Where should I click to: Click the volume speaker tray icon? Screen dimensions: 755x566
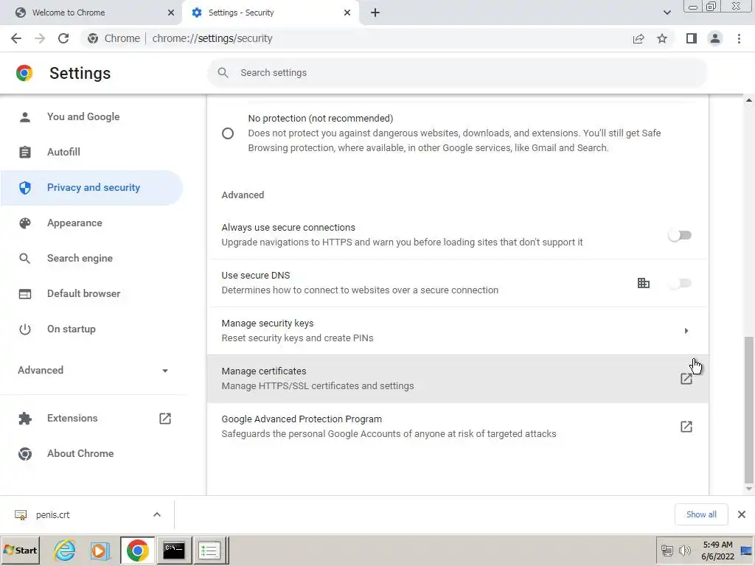pyautogui.click(x=683, y=550)
